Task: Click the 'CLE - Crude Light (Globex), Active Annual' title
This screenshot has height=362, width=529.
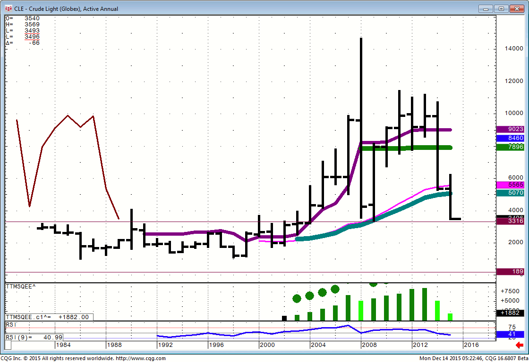Action: point(66,9)
